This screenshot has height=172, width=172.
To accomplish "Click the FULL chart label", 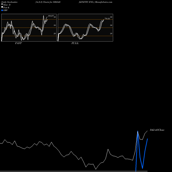I will point(75,43).
